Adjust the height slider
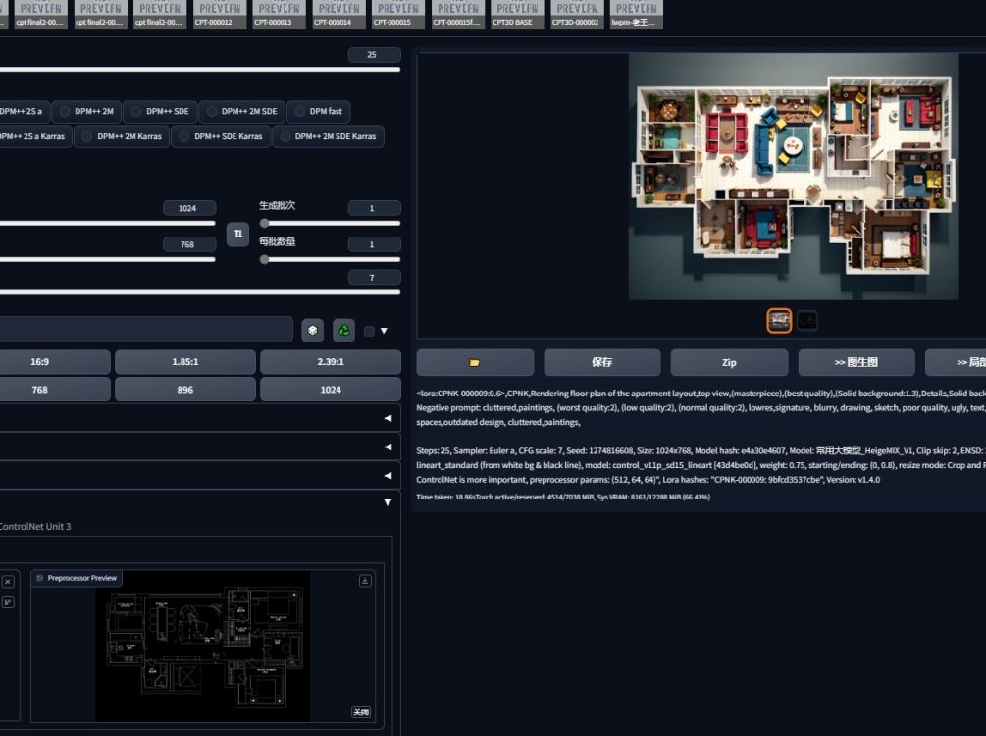Image resolution: width=986 pixels, height=736 pixels. tap(108, 259)
